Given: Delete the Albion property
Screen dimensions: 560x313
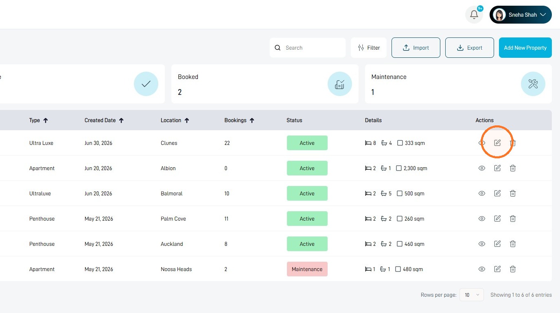Looking at the screenshot, I should tap(513, 168).
